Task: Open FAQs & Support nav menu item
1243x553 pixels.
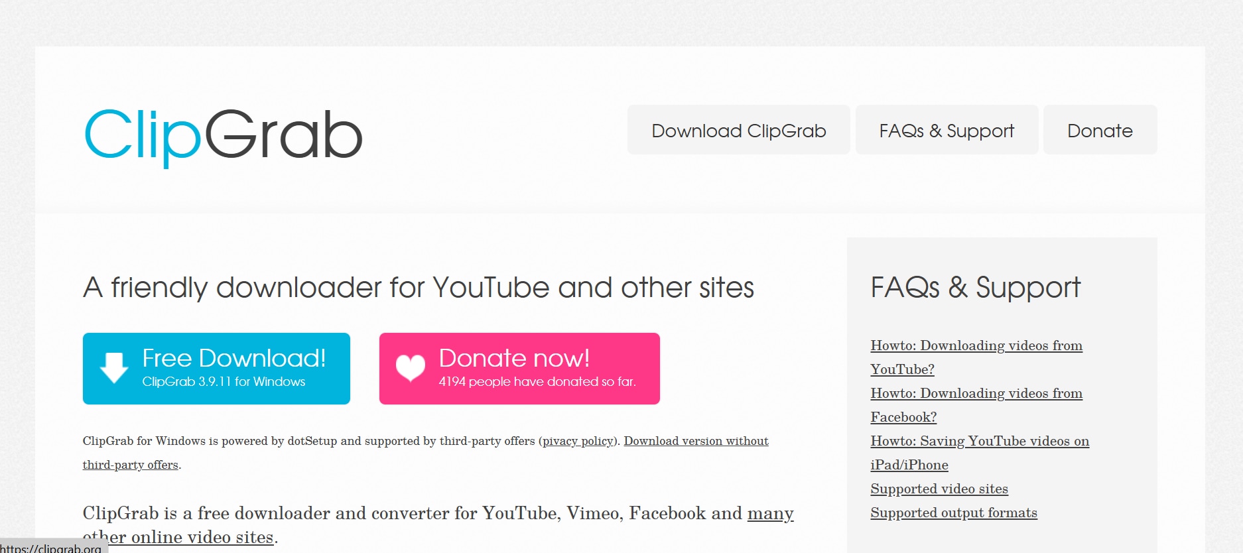Action: coord(947,130)
